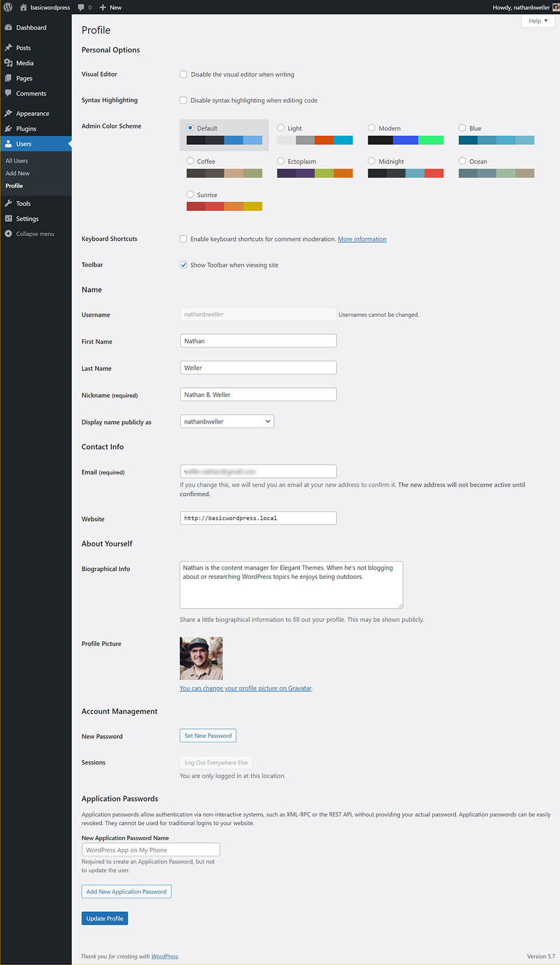Image resolution: width=560 pixels, height=965 pixels.
Task: Expand the Help dropdown tab
Action: [x=538, y=21]
